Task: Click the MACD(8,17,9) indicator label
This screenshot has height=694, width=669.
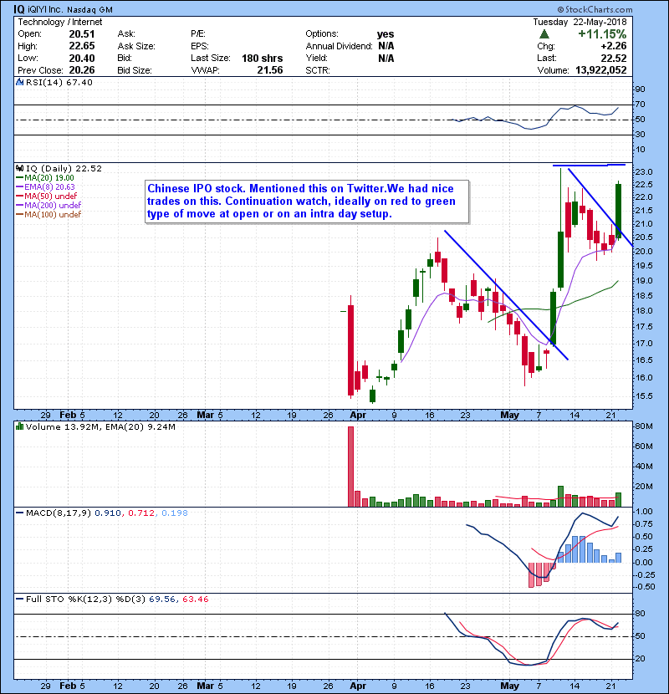Action: click(x=59, y=513)
